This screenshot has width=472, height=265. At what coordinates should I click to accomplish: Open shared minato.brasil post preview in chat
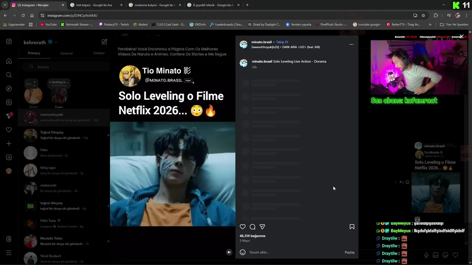click(435, 177)
